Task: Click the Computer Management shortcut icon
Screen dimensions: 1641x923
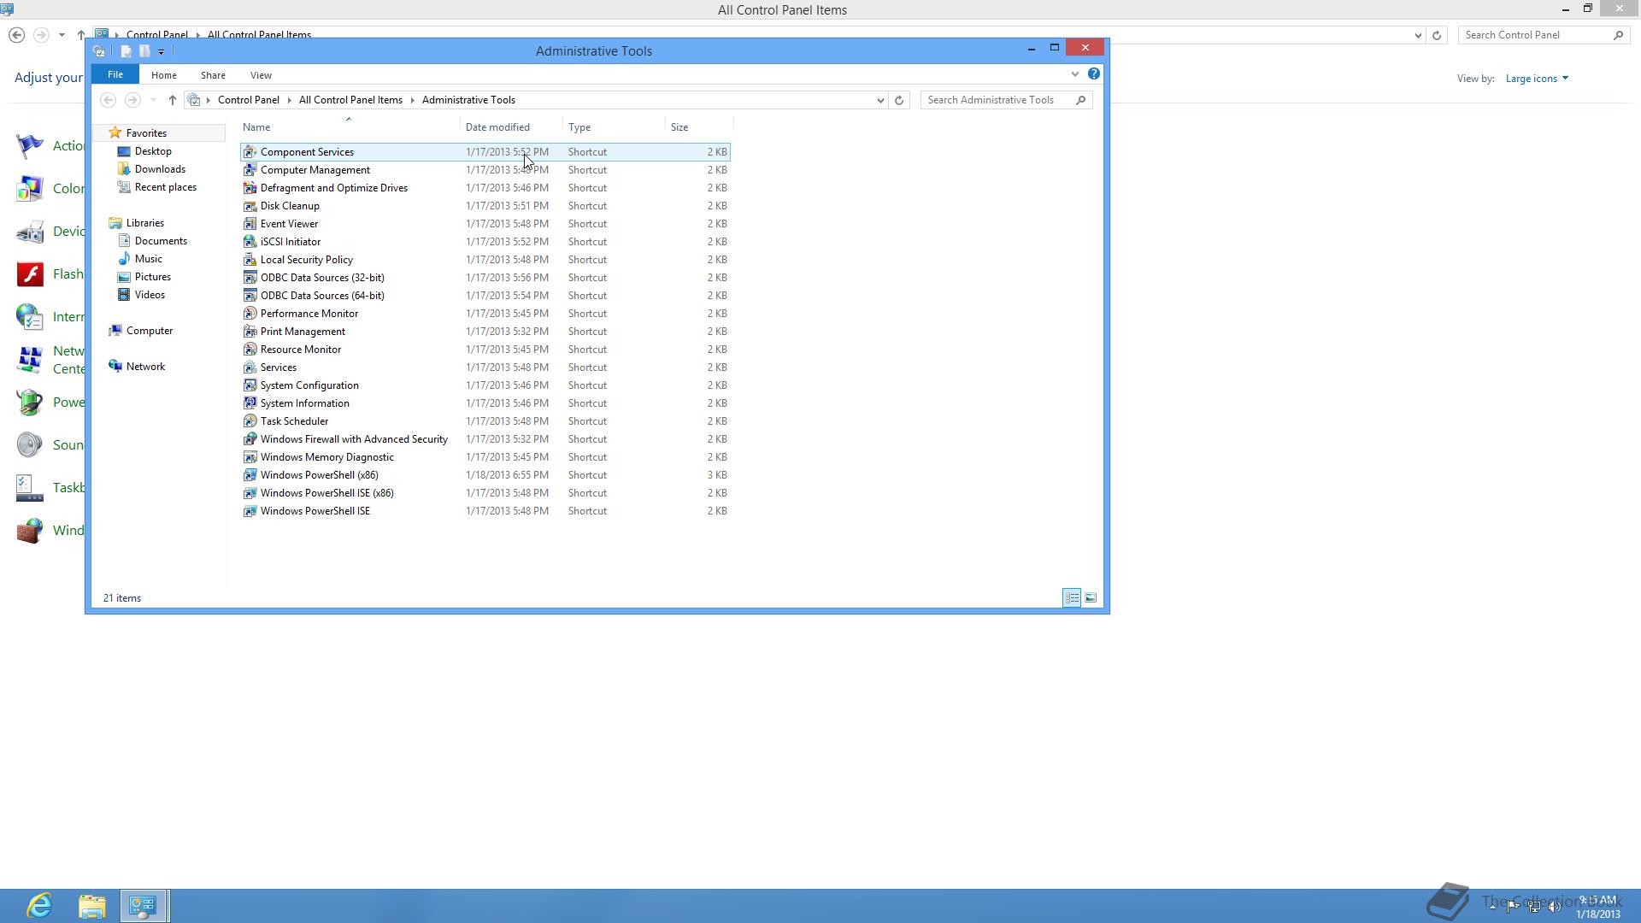Action: (x=250, y=170)
